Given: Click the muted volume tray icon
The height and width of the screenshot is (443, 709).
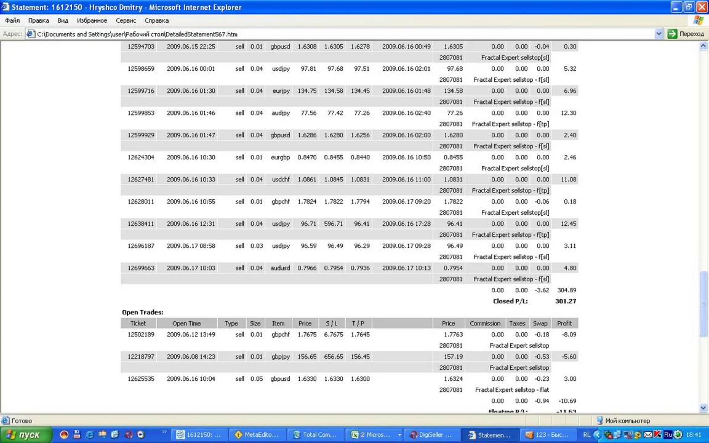Looking at the screenshot, I should click(x=628, y=435).
